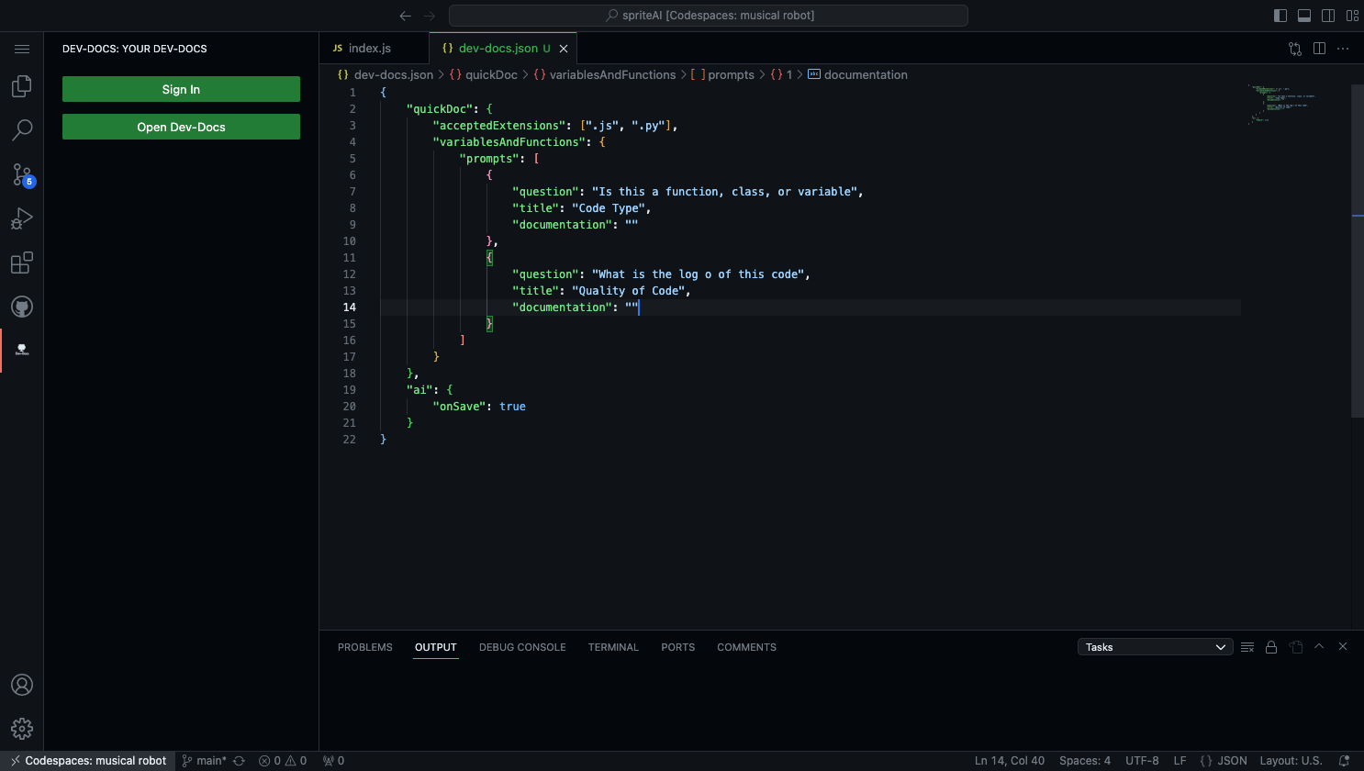Click the Sign In button
This screenshot has width=1364, height=771.
181,89
